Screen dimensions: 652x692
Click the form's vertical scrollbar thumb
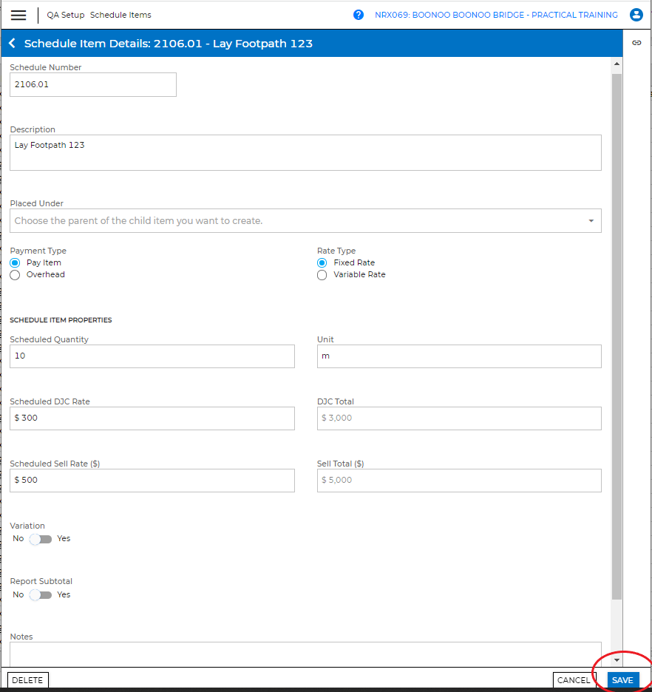click(617, 336)
